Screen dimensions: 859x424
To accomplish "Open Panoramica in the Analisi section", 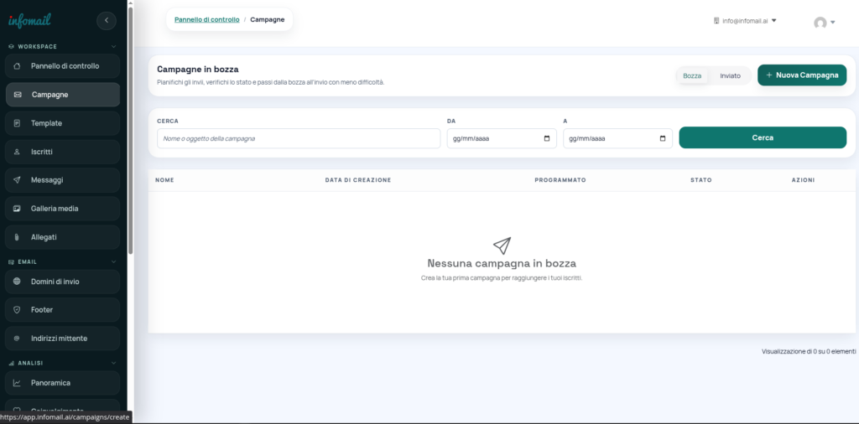I will tap(50, 383).
